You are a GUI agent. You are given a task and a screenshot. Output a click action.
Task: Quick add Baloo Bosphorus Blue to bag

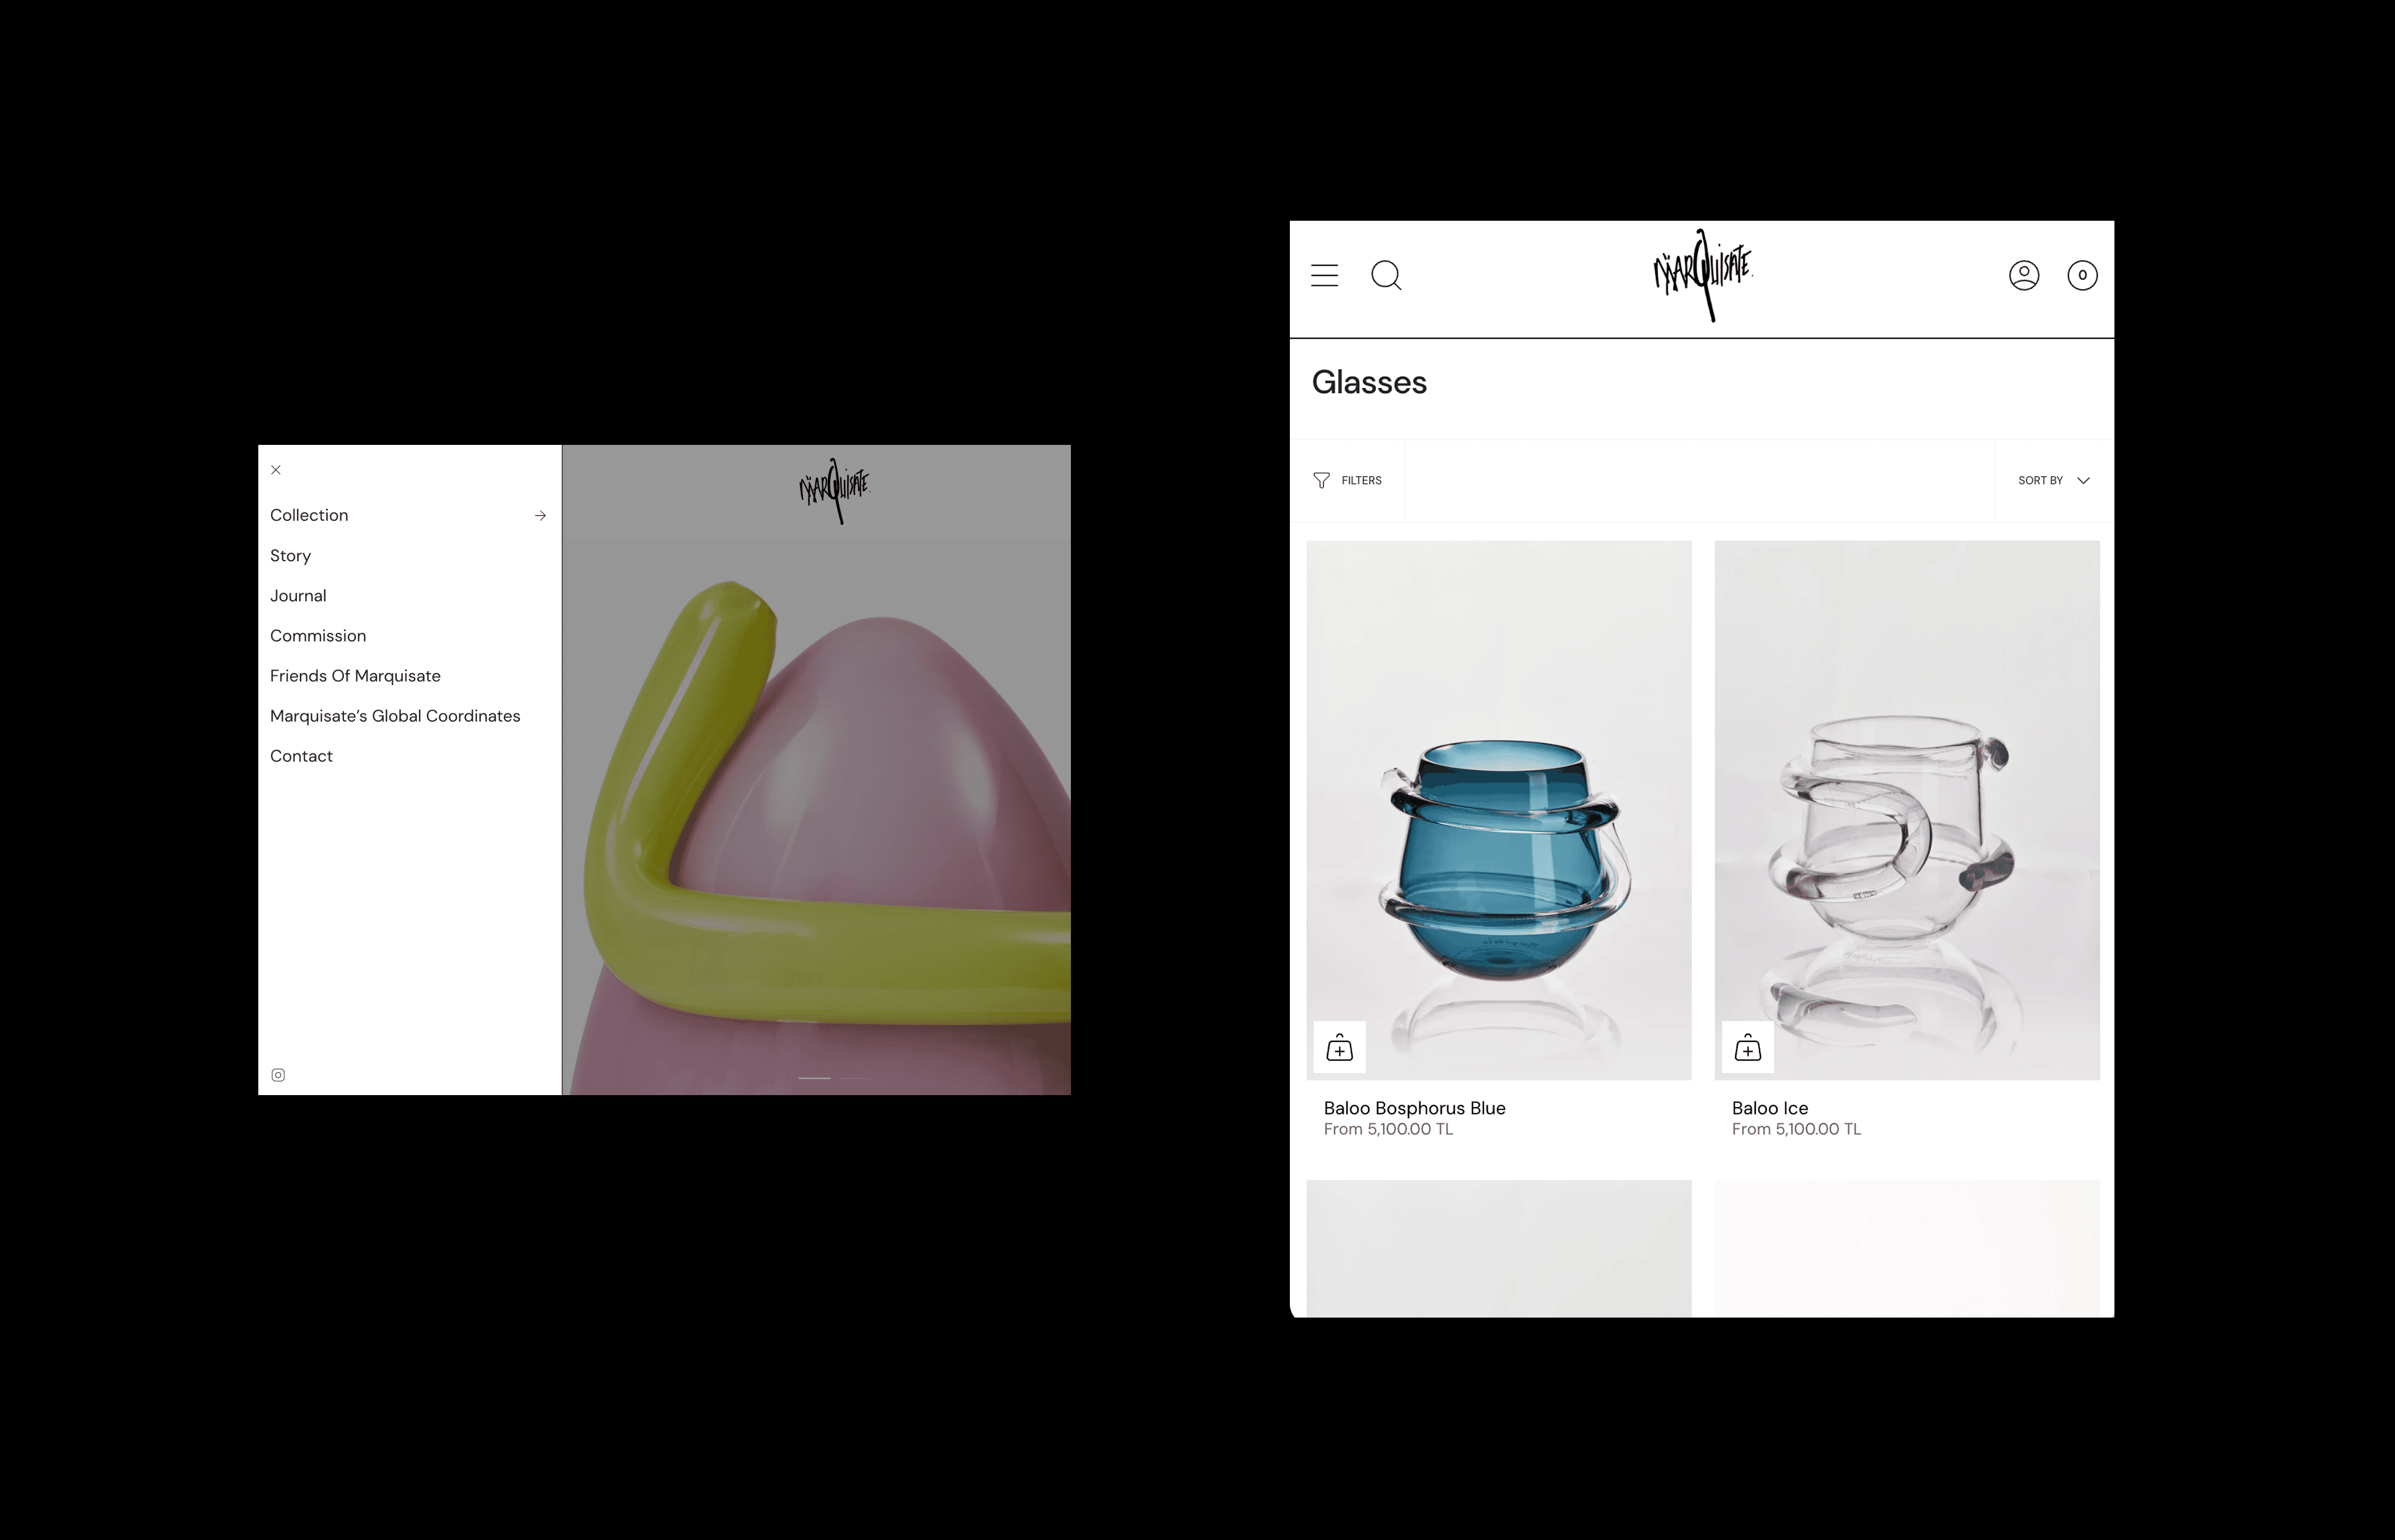[x=1339, y=1048]
